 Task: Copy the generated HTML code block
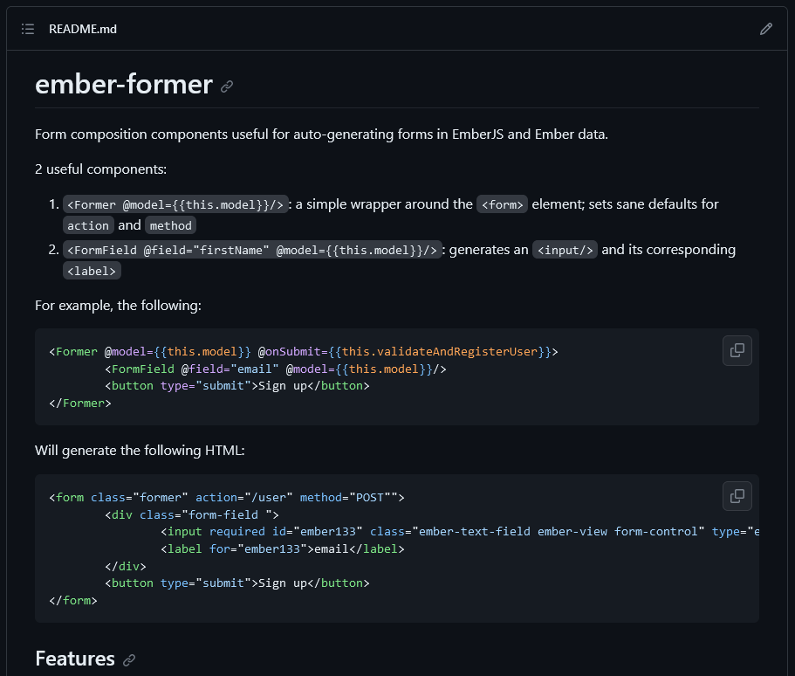click(x=737, y=496)
